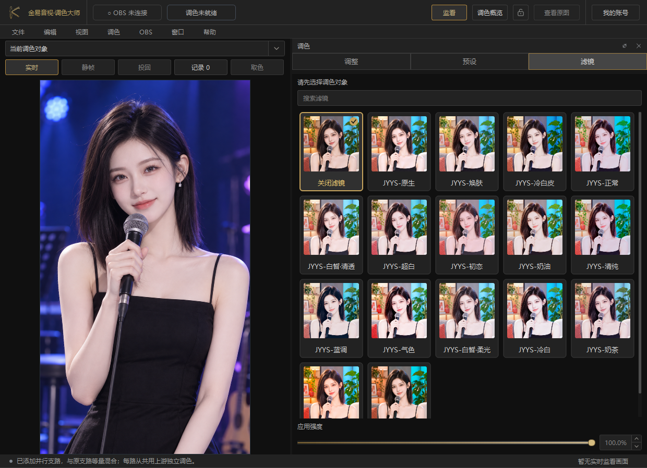Viewport: 647px width, 468px height.
Task: Toggle the 监看 monitor button
Action: click(x=449, y=13)
